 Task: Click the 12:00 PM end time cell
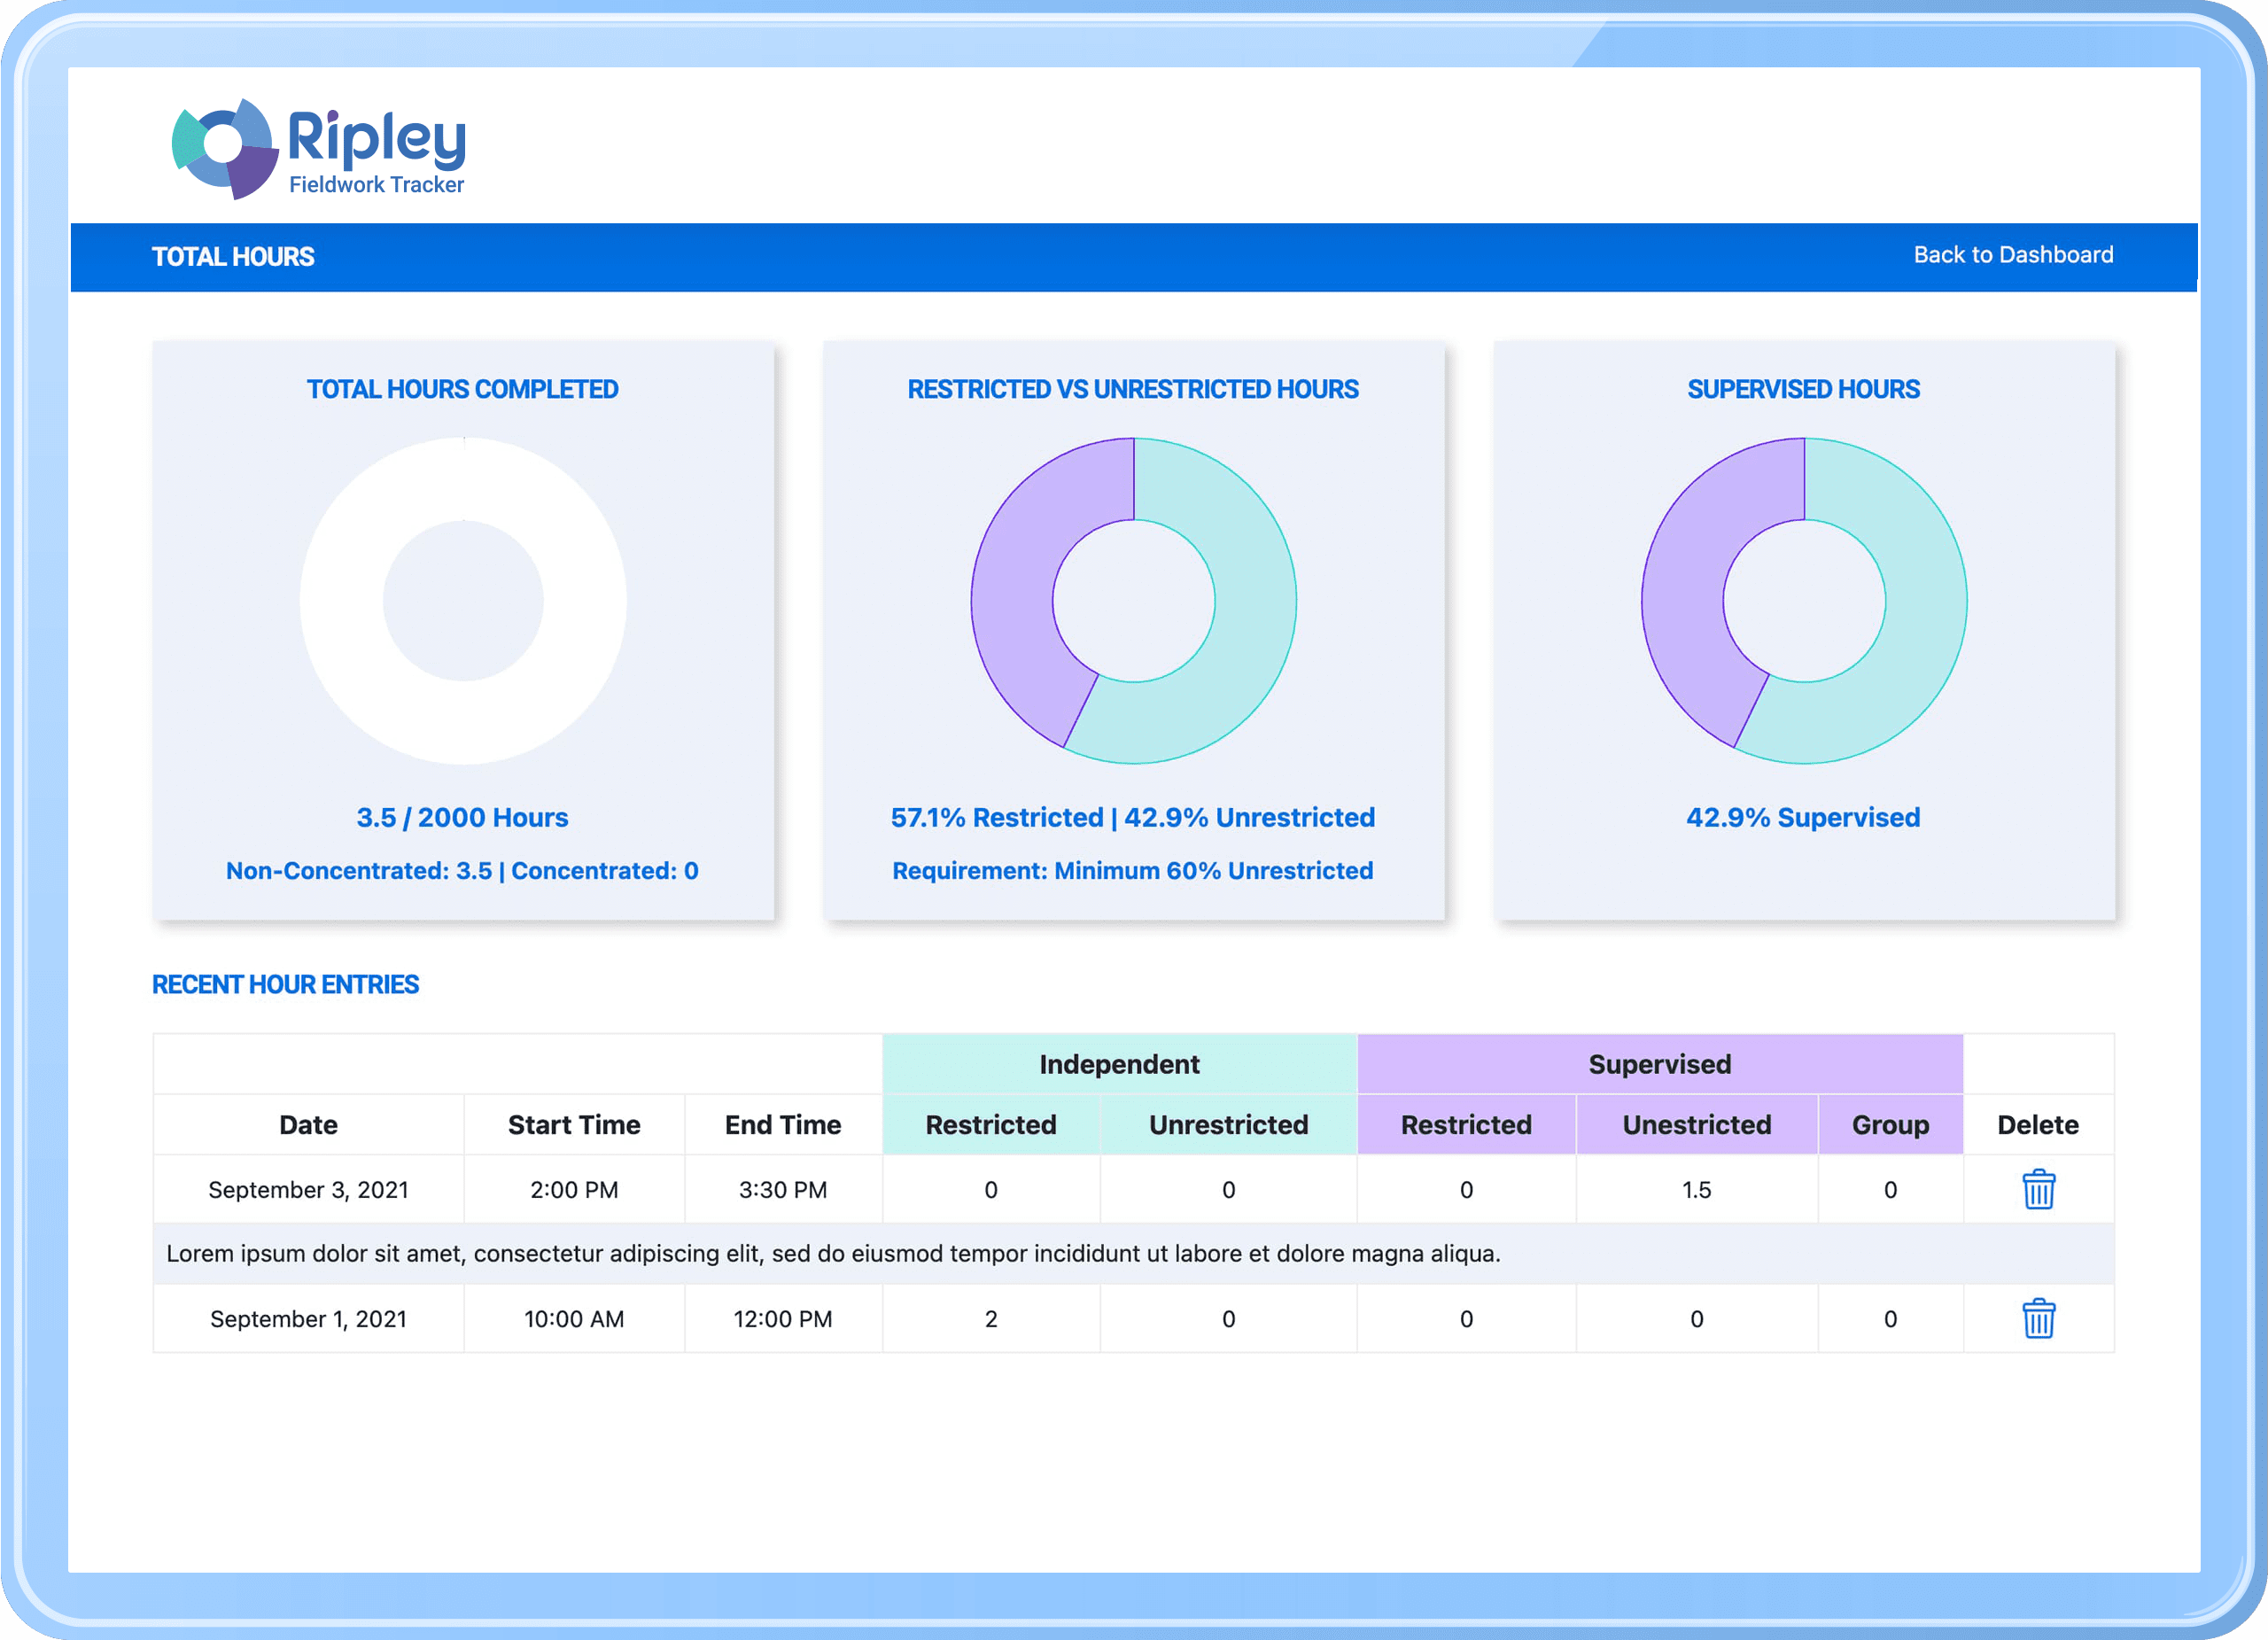[x=783, y=1318]
